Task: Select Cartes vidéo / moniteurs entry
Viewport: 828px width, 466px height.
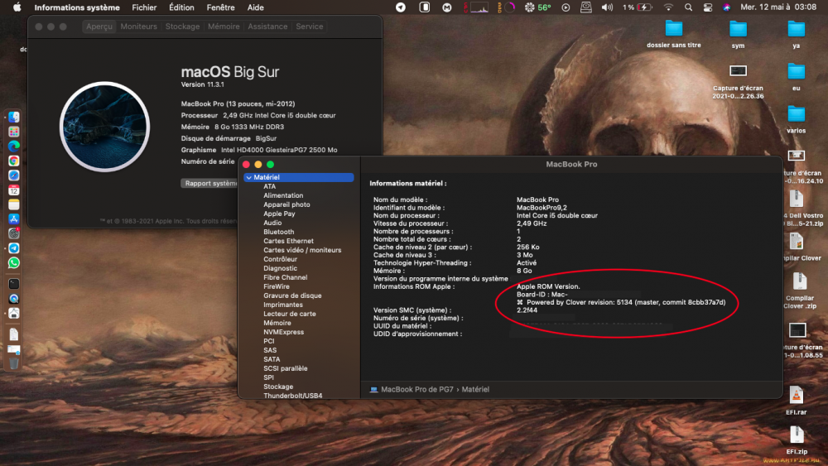Action: coord(302,250)
